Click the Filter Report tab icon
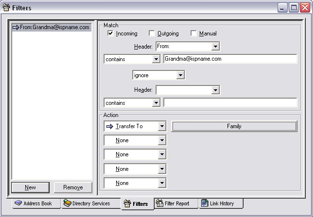313x217 pixels. [x=159, y=203]
